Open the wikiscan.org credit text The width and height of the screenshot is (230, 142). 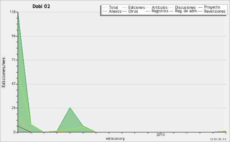(x=115, y=139)
